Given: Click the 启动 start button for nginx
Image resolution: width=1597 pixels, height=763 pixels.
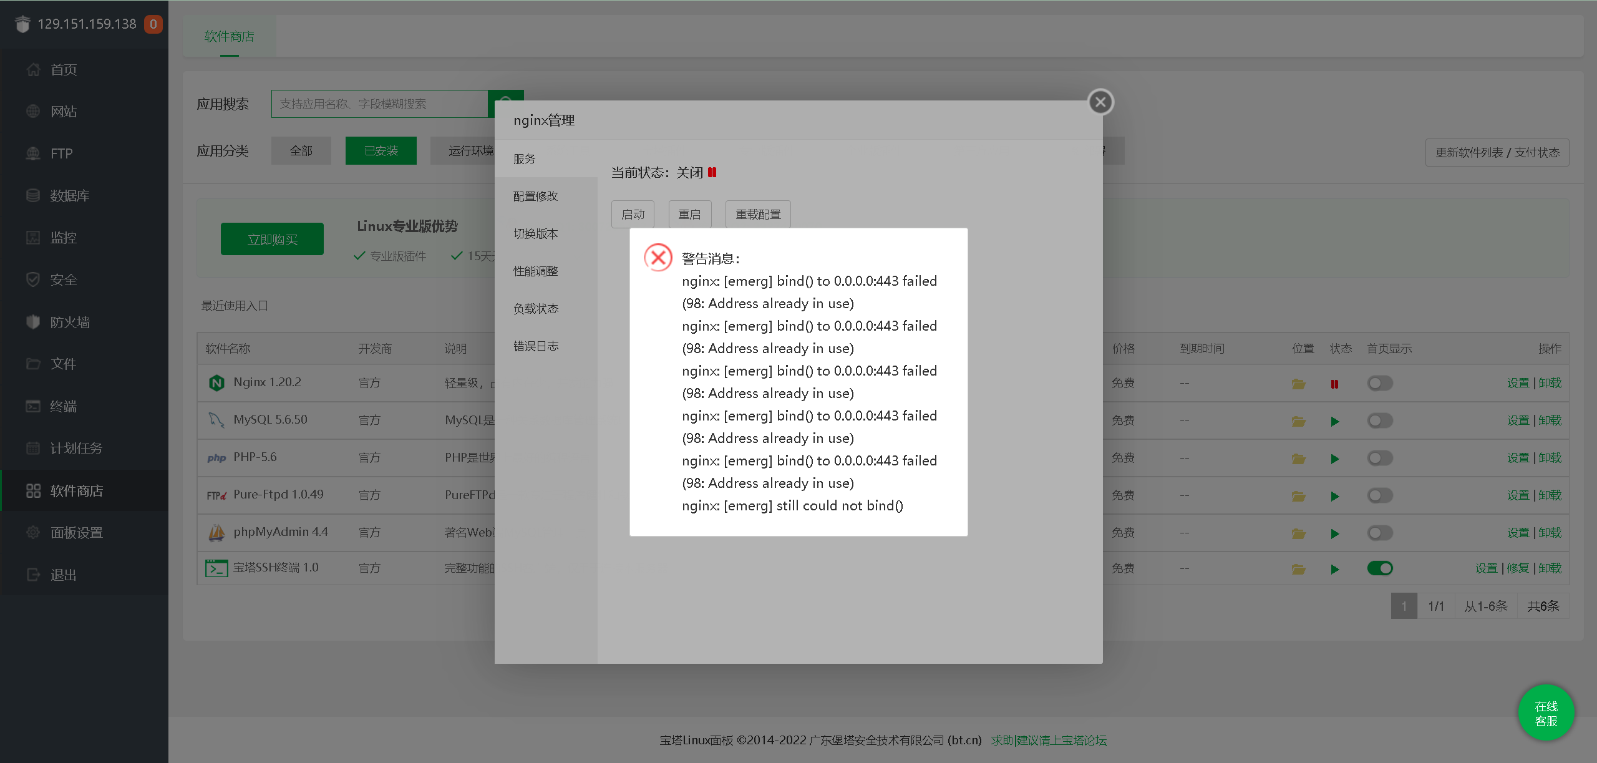Looking at the screenshot, I should click(633, 214).
